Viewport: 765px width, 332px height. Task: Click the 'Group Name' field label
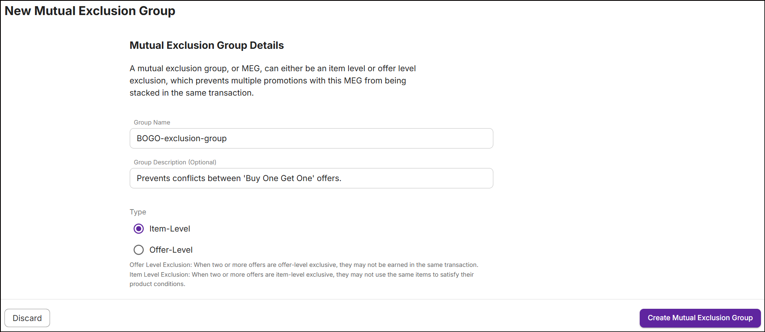click(152, 122)
